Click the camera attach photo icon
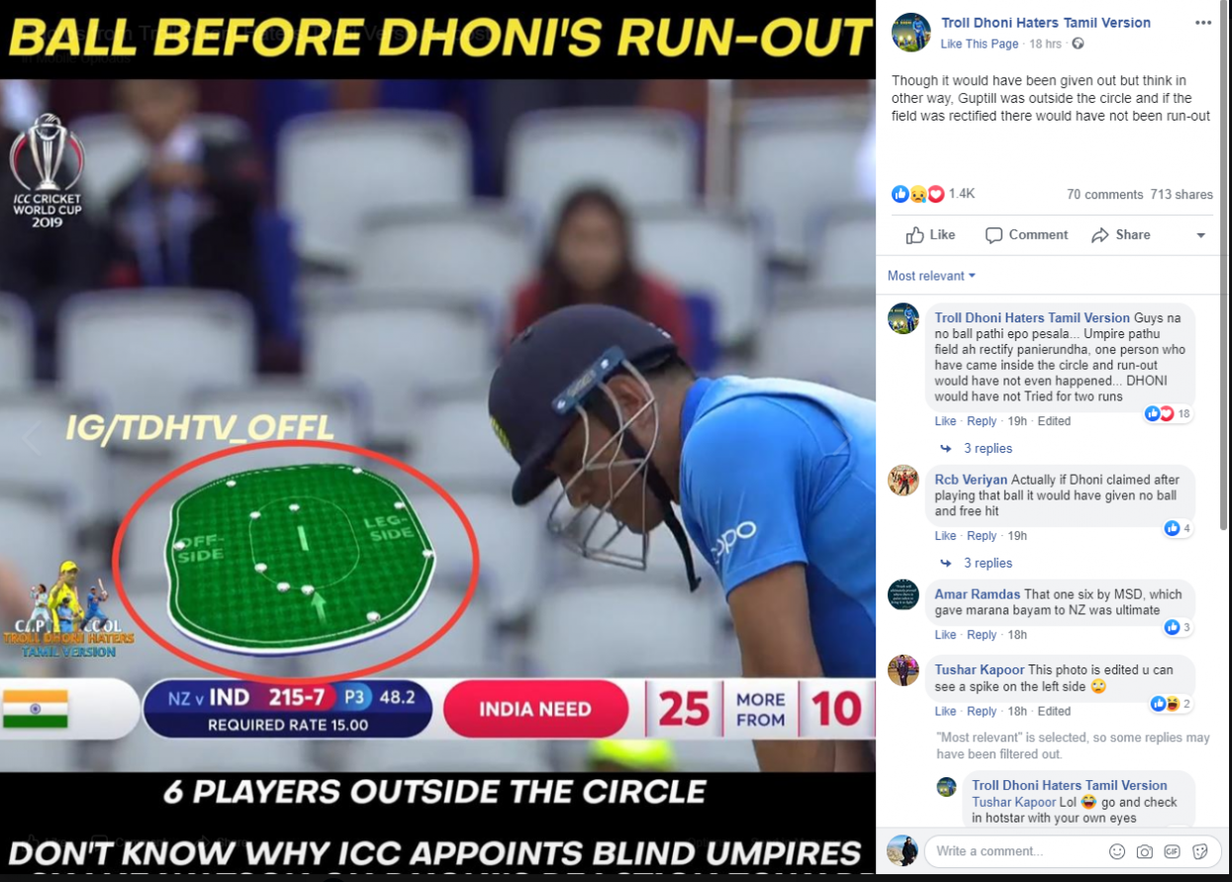 coord(1145,851)
